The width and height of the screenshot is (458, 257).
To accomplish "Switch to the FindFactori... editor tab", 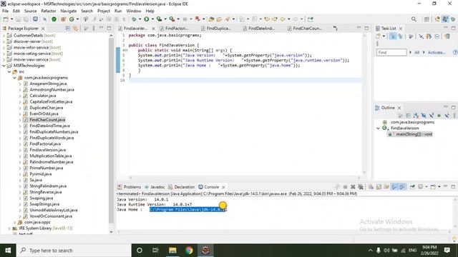I will click(177, 29).
